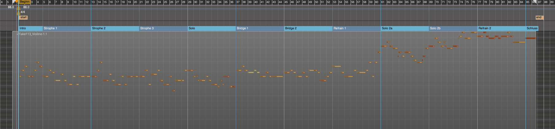This screenshot has width=555, height=129.
Task: Click the 4/4 time signature label
Action: click(23, 12)
